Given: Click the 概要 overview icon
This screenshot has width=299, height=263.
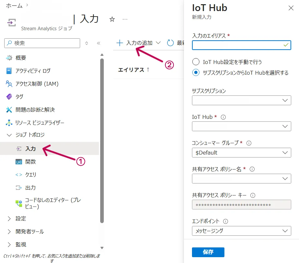Looking at the screenshot, I should pyautogui.click(x=9, y=58).
